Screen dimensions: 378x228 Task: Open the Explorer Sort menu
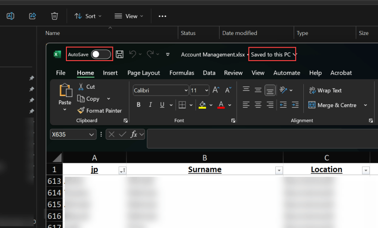coord(88,16)
